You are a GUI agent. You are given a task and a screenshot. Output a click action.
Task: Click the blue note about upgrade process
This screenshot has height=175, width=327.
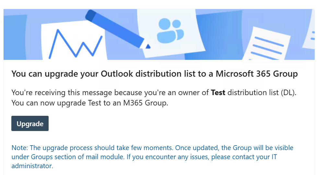tap(152, 157)
